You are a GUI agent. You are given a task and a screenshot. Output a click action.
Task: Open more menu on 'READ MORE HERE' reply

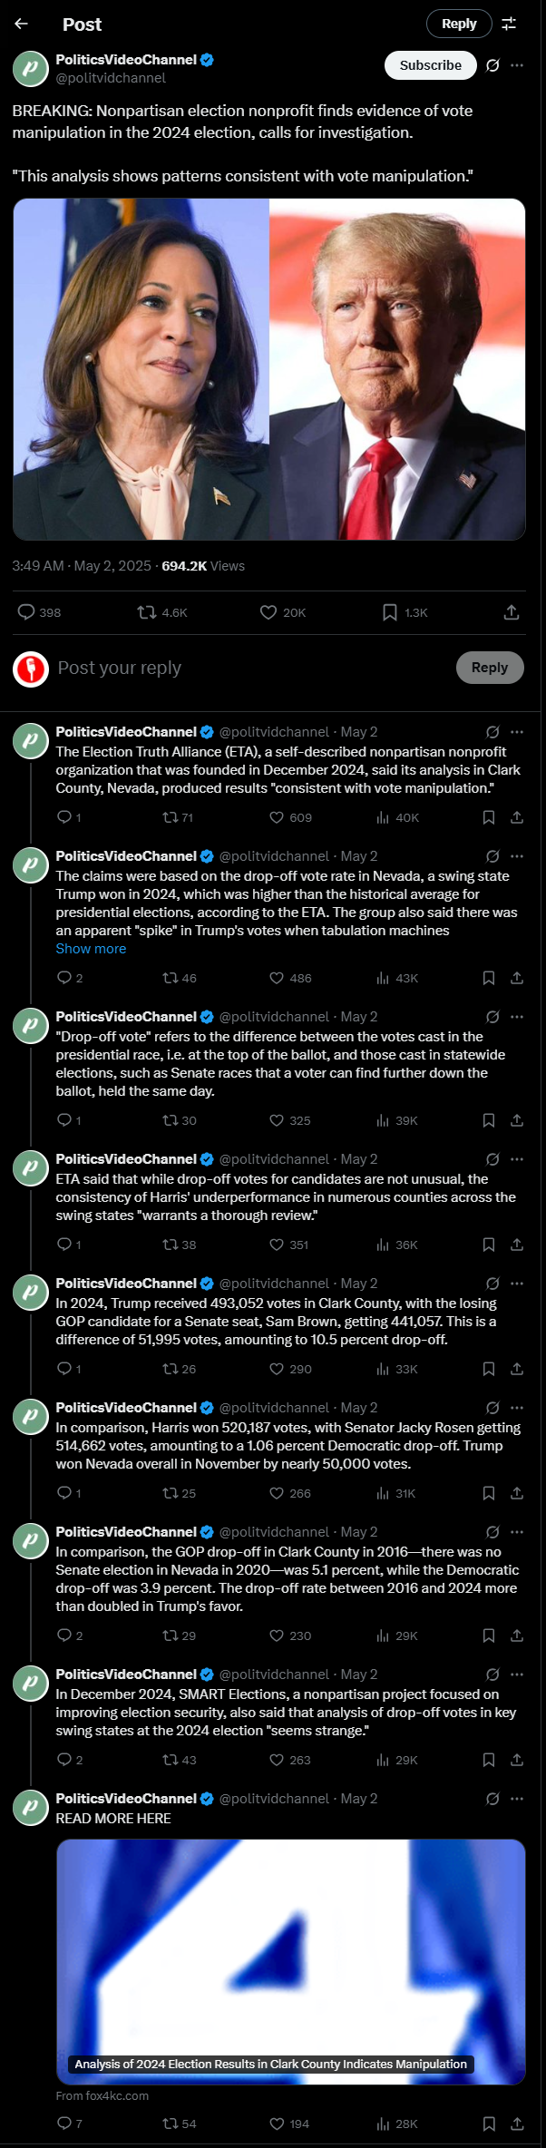pyautogui.click(x=517, y=1798)
